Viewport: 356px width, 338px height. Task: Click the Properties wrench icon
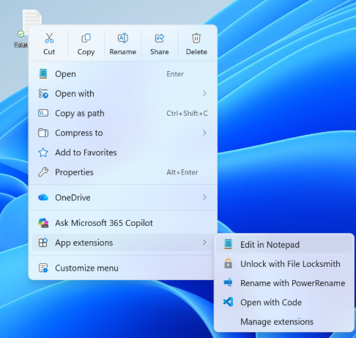click(43, 172)
